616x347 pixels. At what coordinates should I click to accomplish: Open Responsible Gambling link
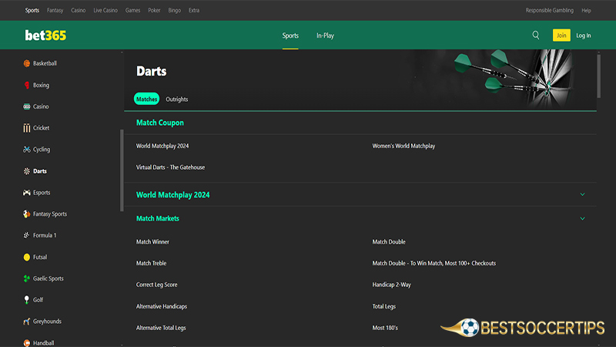(549, 10)
